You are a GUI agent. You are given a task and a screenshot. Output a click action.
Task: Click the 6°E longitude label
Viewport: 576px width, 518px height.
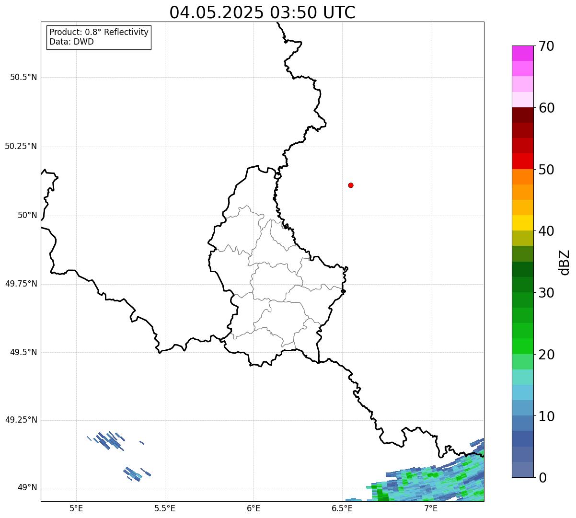coord(253,508)
